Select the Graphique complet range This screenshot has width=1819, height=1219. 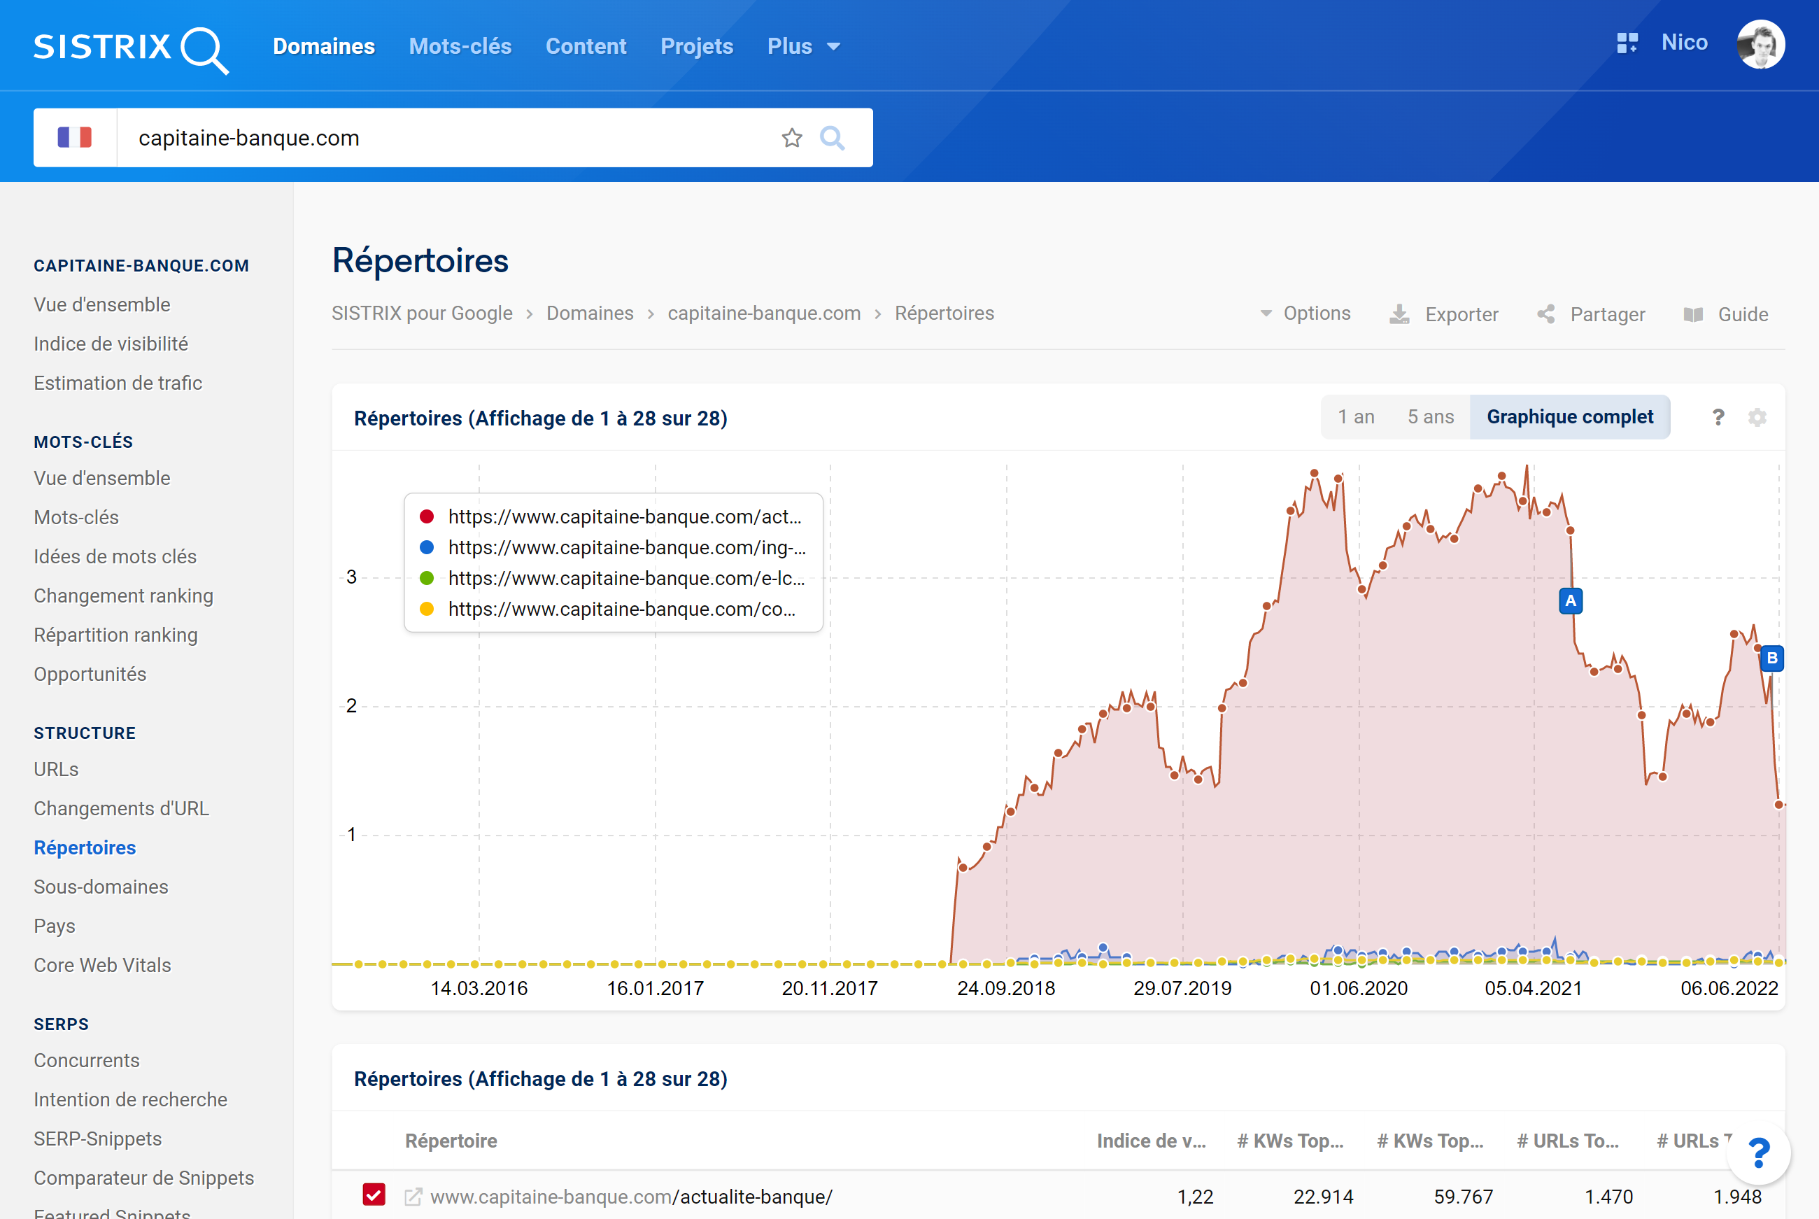(1569, 416)
